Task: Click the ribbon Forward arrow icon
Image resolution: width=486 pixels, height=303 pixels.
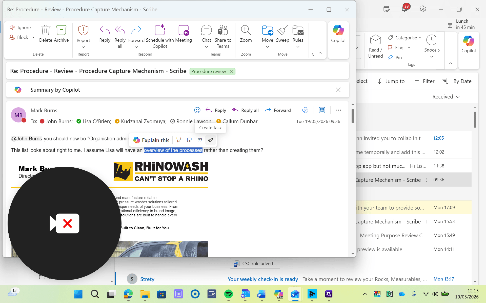Action: coord(136,31)
